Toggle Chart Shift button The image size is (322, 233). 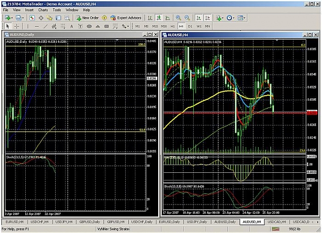point(208,18)
